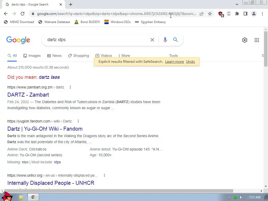The width and height of the screenshot is (268, 201).
Task: Open DARTZ - Zambart result
Action: point(28,95)
